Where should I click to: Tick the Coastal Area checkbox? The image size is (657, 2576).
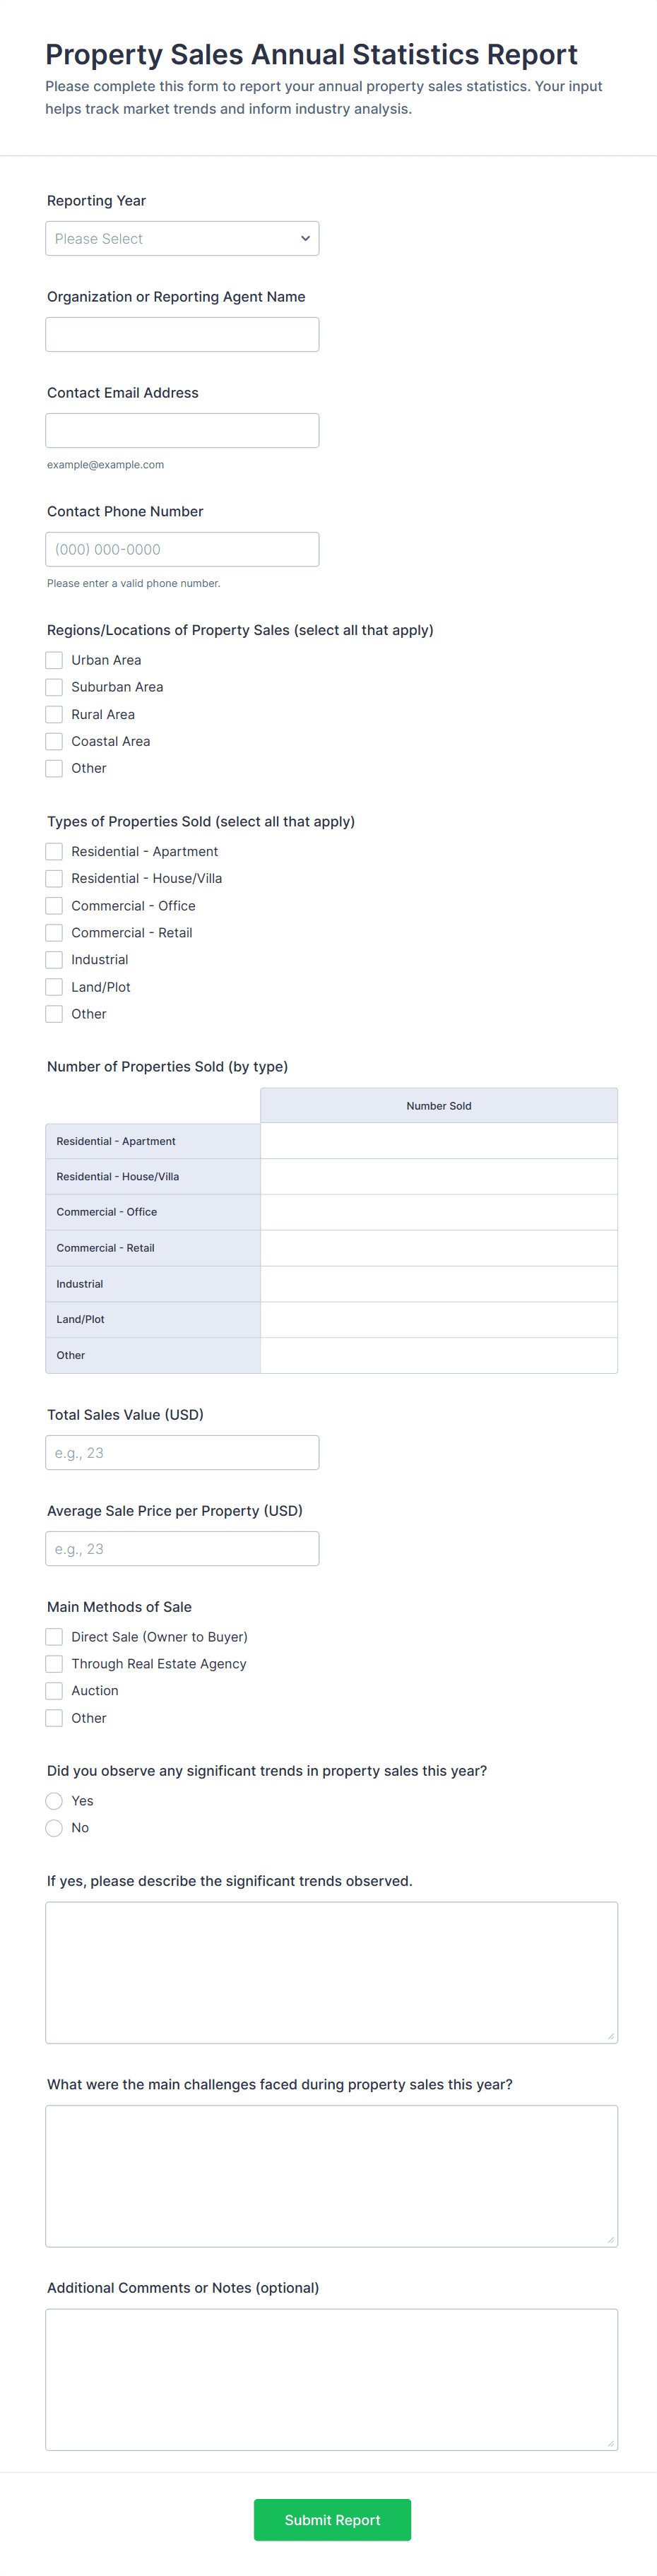coord(54,741)
